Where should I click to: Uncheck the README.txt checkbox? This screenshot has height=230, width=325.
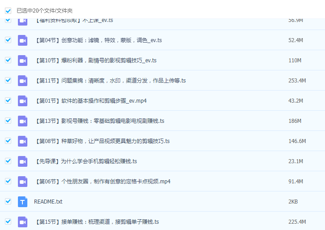click(8, 201)
